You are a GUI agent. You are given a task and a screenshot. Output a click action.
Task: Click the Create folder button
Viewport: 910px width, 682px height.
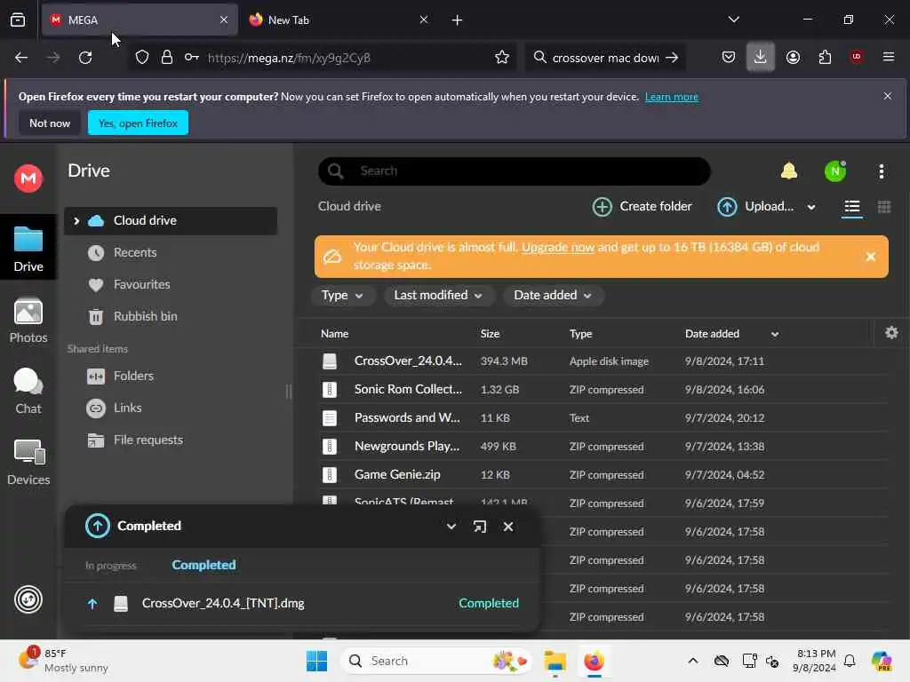(642, 206)
